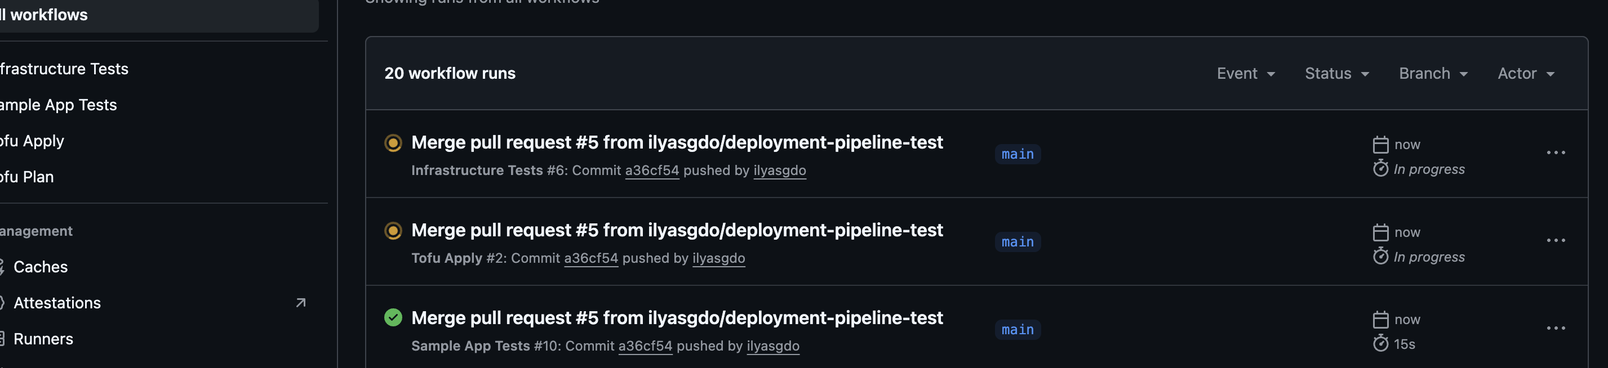Open the options menu for Infrastructure Tests #6 run

click(1555, 153)
